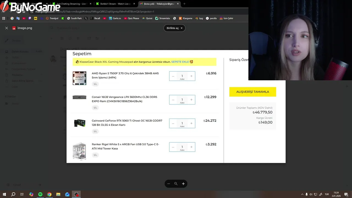Viewport: 352px width, 198px height.
Task: Close the Berkbir1 Stream tab
Action: tap(134, 4)
